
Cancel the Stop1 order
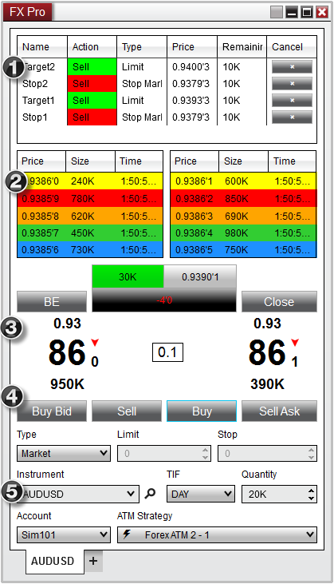[x=292, y=117]
